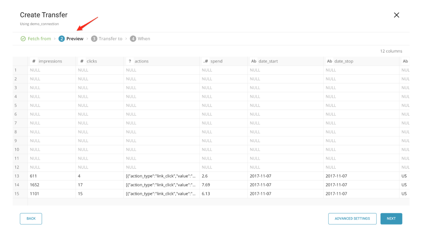Proceed with the NEXT button

click(391, 218)
